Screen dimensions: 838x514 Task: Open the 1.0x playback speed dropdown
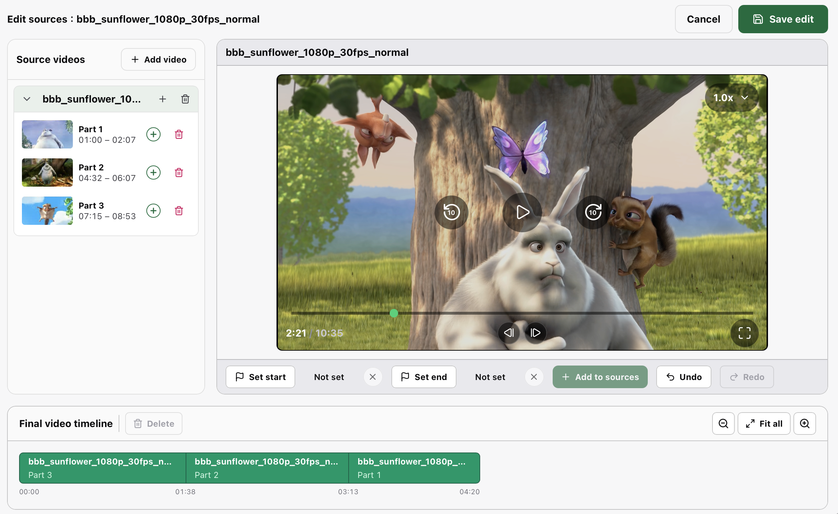[731, 98]
